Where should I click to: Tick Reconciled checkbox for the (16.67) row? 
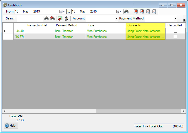coord(175,37)
